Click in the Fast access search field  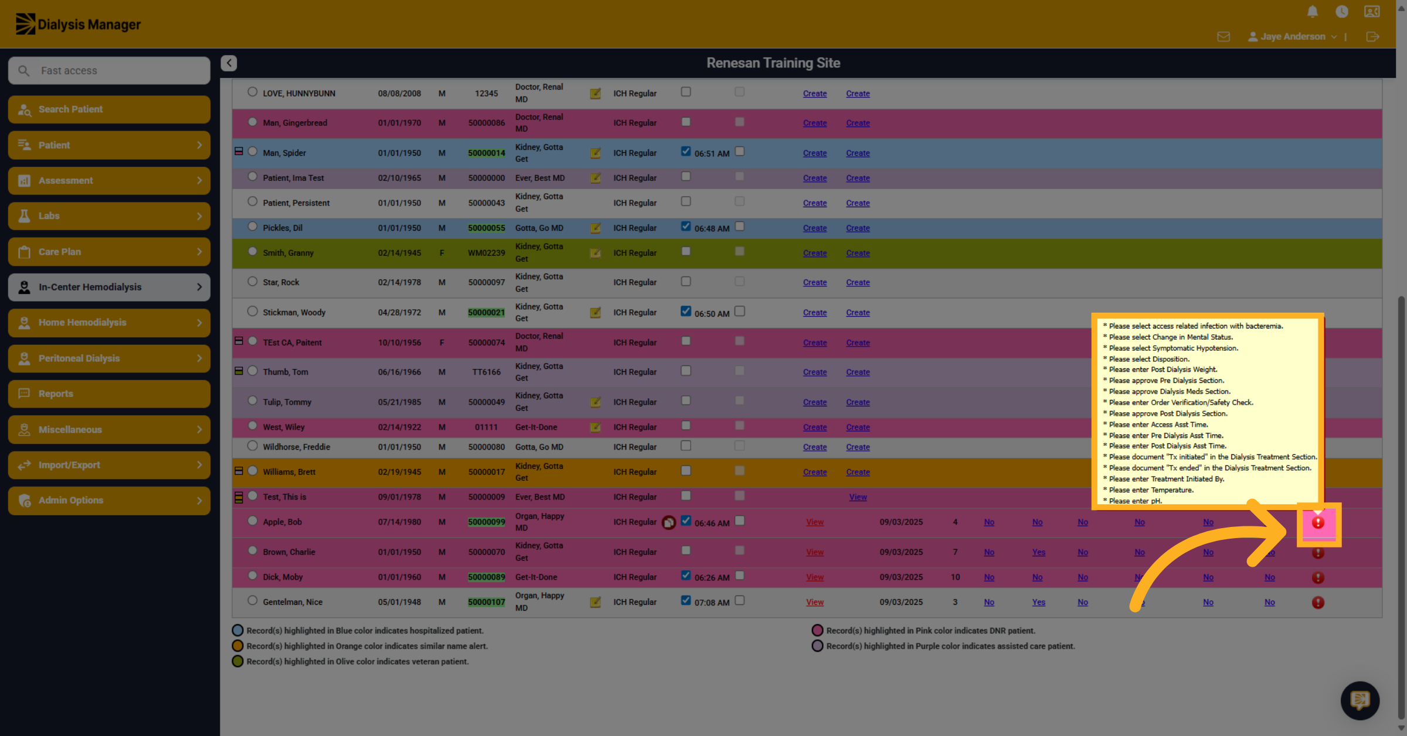109,71
